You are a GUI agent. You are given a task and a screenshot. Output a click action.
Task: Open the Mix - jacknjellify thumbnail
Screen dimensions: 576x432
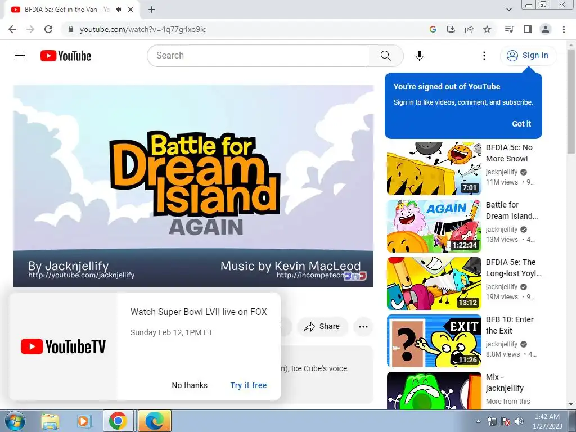434,391
